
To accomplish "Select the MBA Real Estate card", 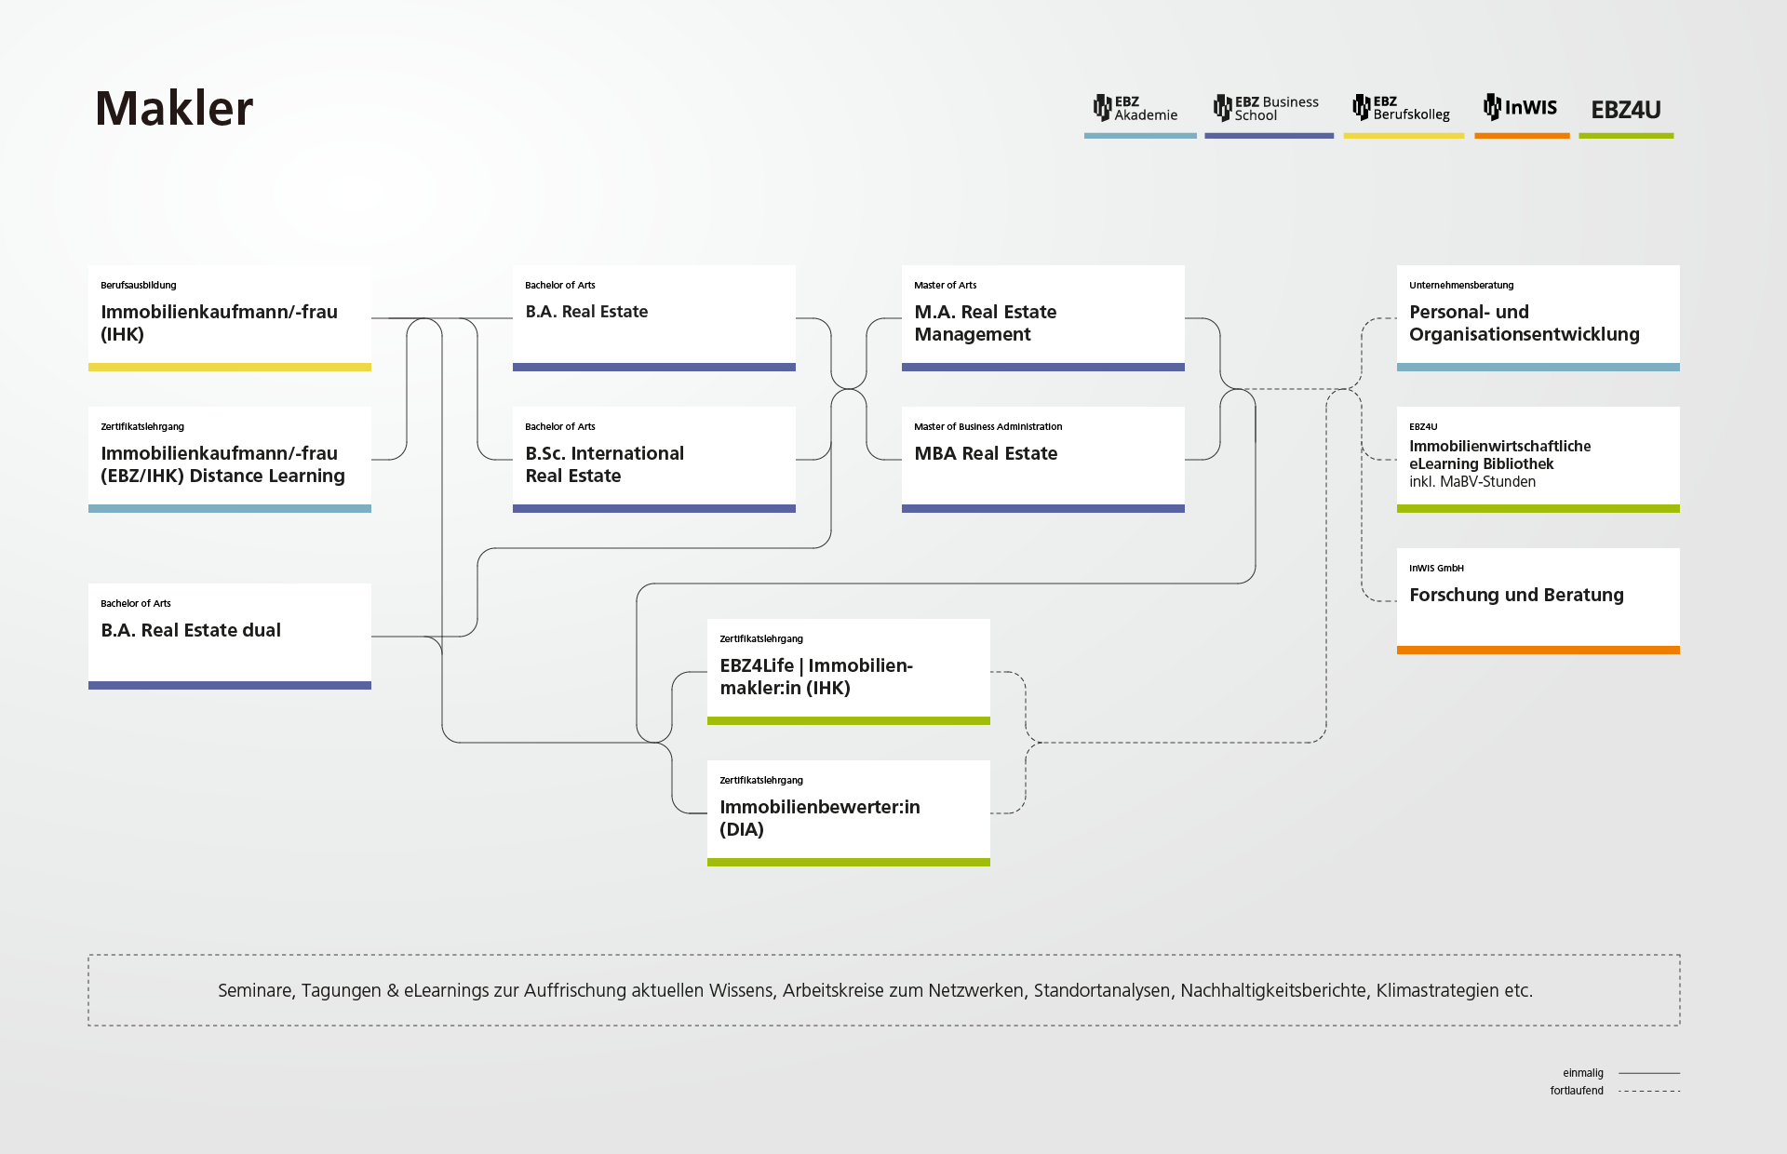I will pos(1043,460).
